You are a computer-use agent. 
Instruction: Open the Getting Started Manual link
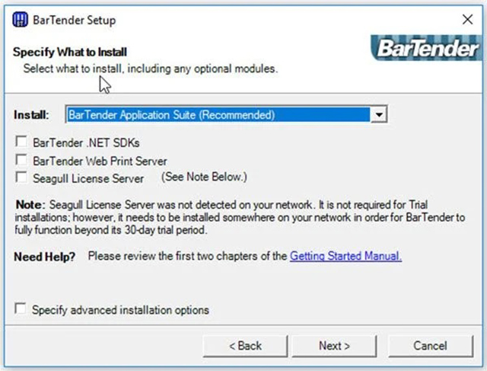(x=345, y=256)
